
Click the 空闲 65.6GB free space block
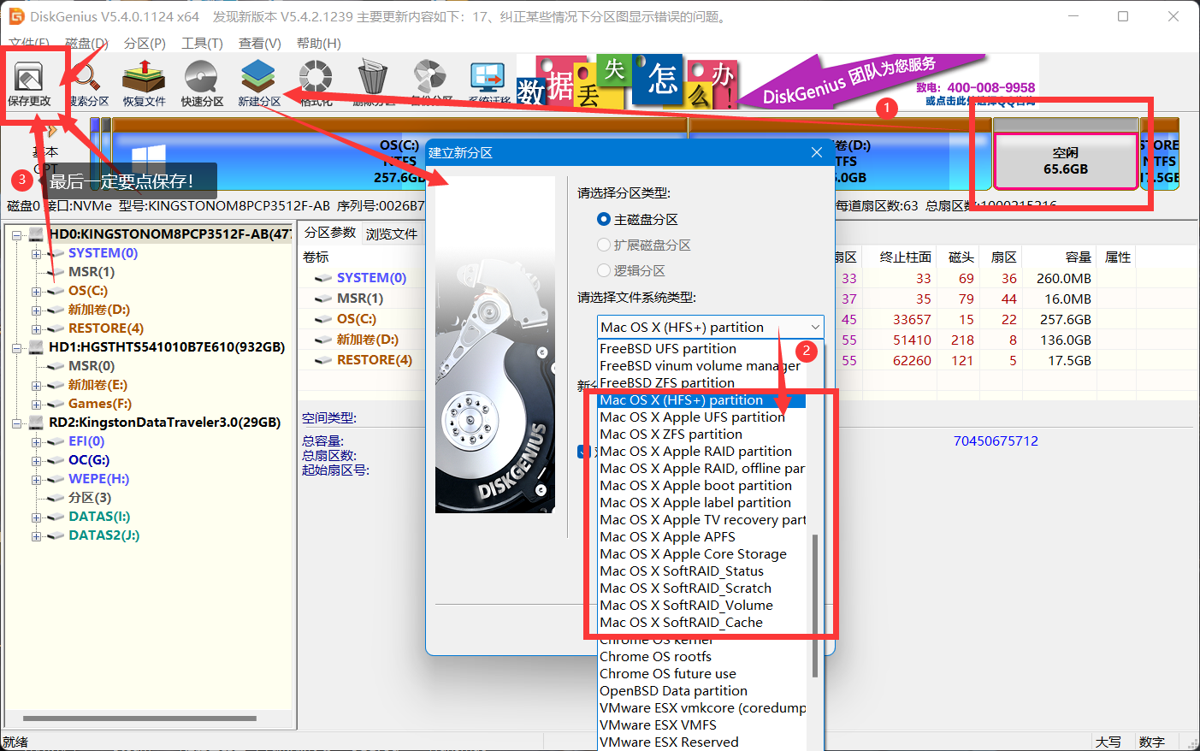1066,161
